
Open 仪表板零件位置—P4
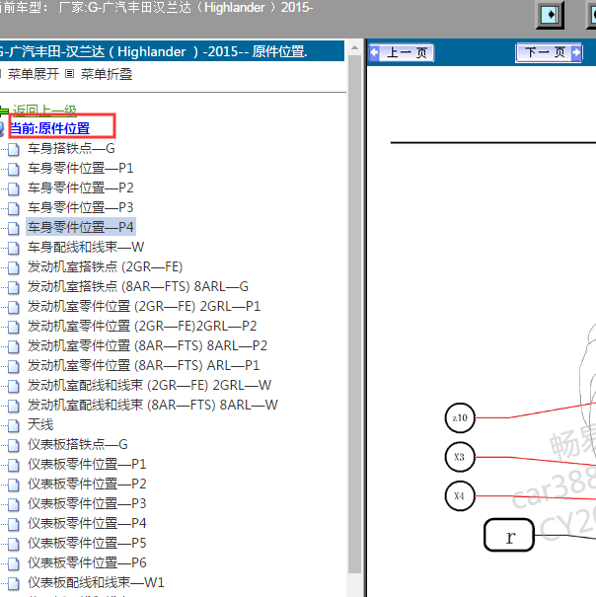(87, 524)
